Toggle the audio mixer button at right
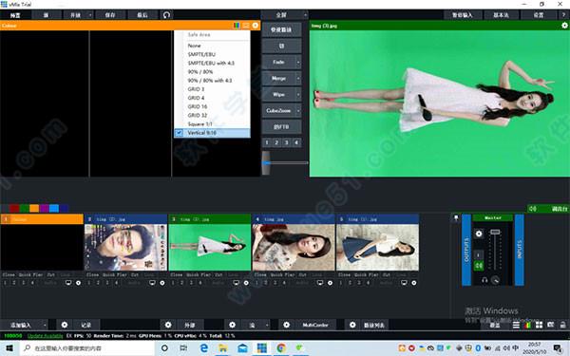Viewport: 570px width, 356px height. (x=548, y=209)
